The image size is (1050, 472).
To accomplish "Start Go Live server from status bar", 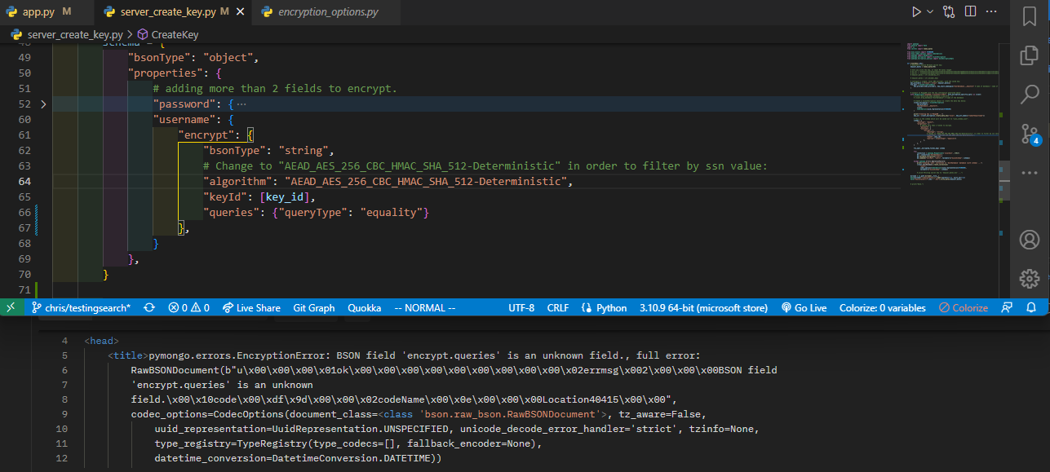I will click(804, 308).
